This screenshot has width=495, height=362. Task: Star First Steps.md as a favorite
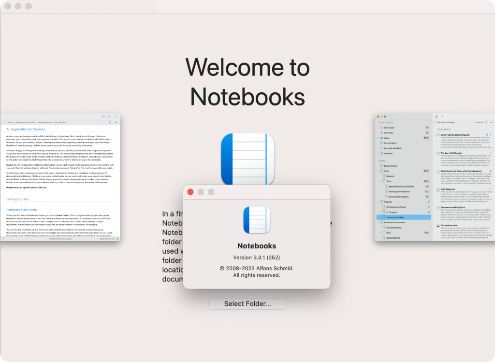click(x=491, y=189)
